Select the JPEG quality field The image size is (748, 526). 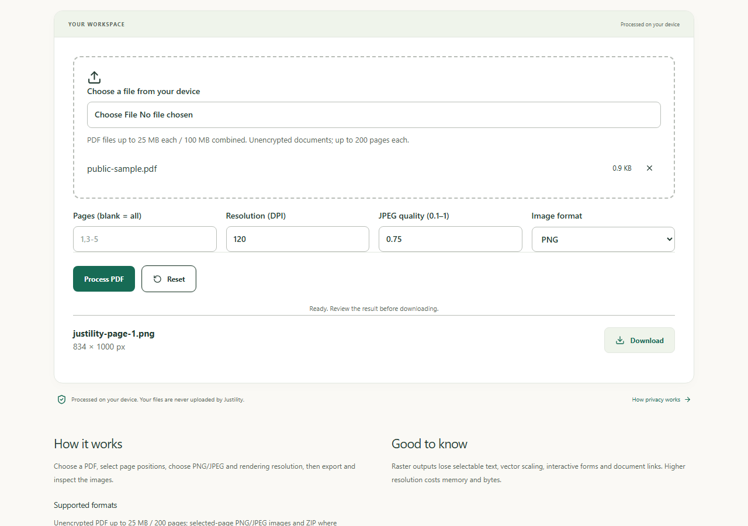(x=451, y=239)
